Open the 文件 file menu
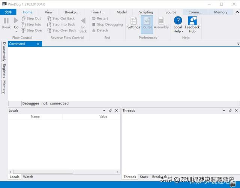Image resolution: width=240 pixels, height=188 pixels. tap(8, 12)
